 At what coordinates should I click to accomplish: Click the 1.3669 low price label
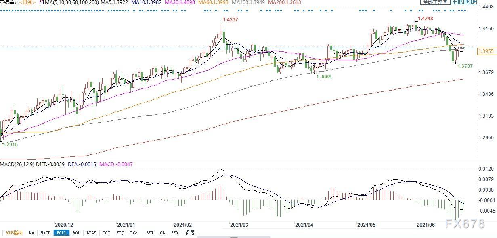tap(324, 76)
